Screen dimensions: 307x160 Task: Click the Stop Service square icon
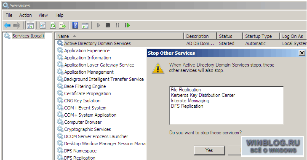[x=108, y=25]
